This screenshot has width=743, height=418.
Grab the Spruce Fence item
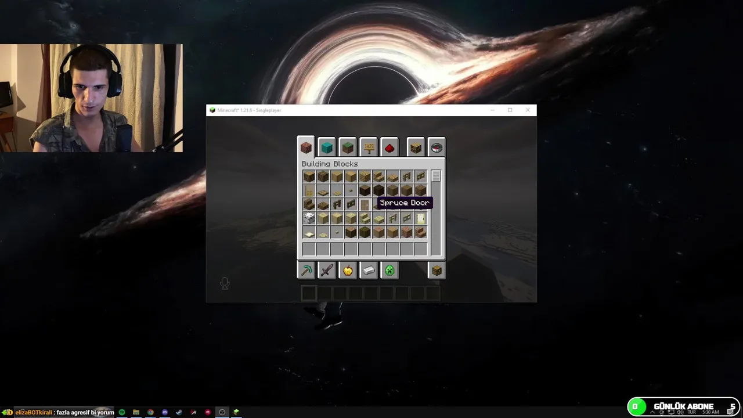tap(337, 204)
